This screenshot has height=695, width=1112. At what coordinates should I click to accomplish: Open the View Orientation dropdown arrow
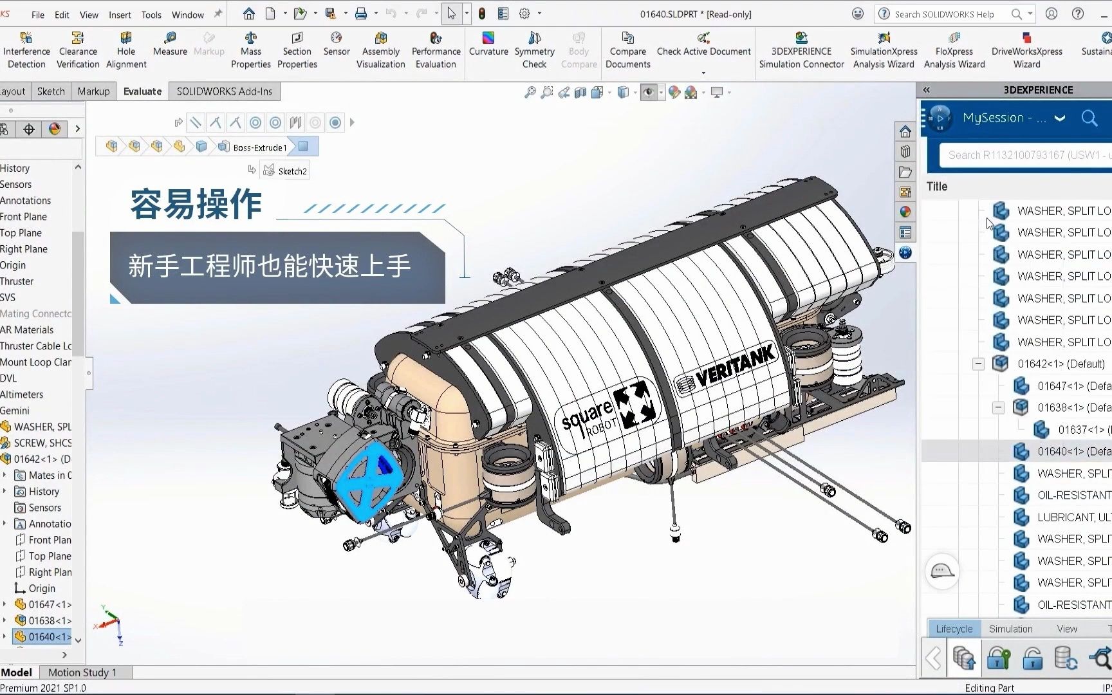click(609, 93)
